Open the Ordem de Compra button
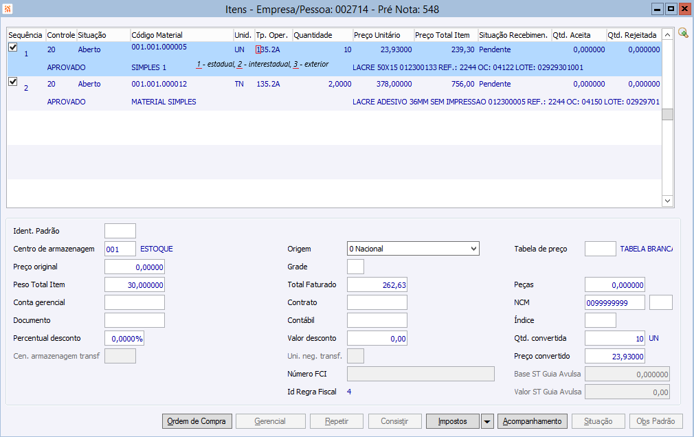The image size is (694, 437). (x=197, y=421)
